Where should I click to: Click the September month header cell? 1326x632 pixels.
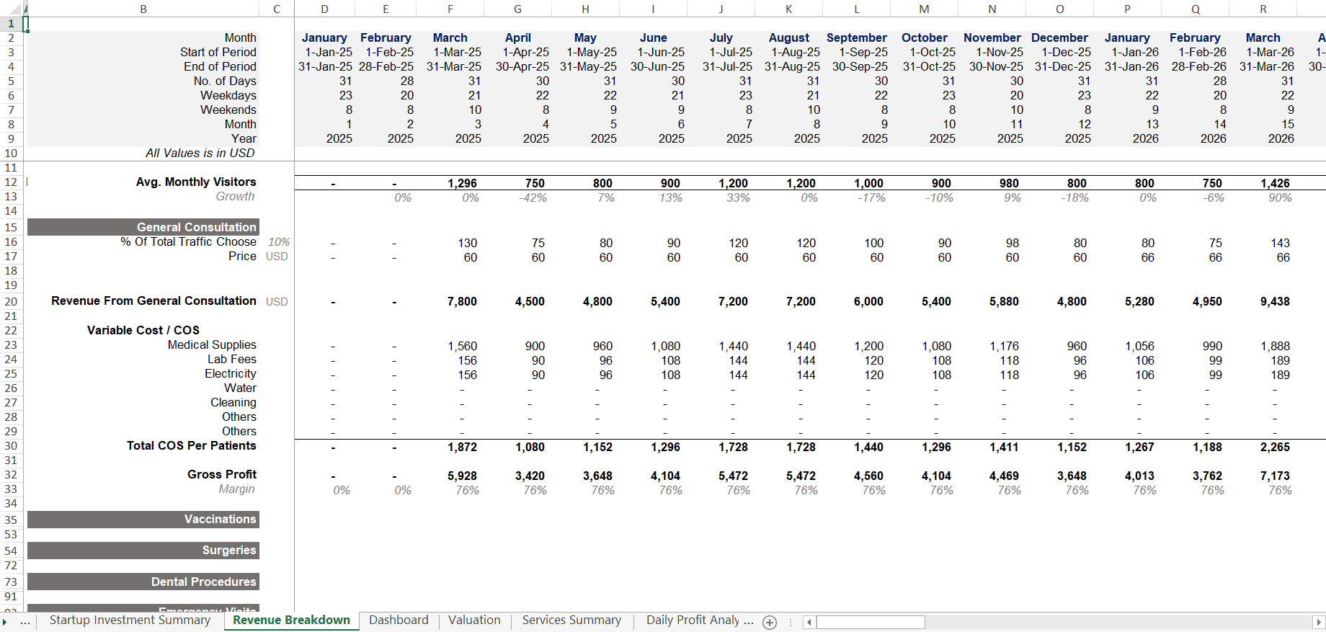[857, 37]
